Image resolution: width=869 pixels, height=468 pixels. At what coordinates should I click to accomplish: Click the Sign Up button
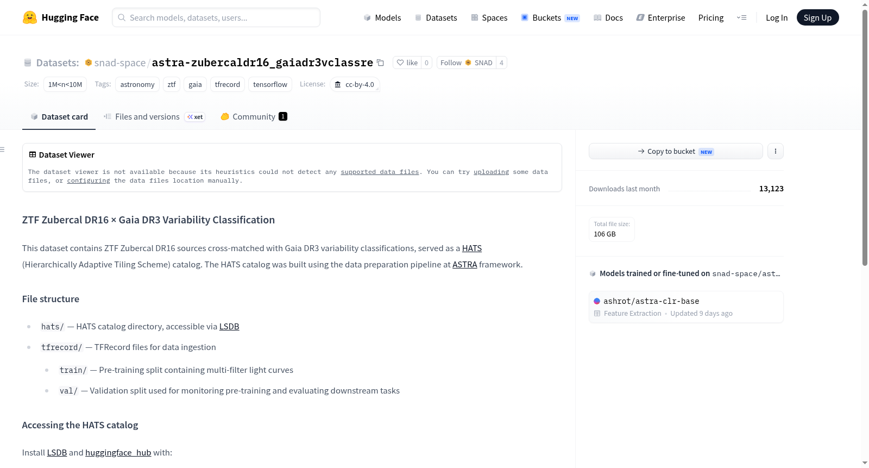[817, 17]
